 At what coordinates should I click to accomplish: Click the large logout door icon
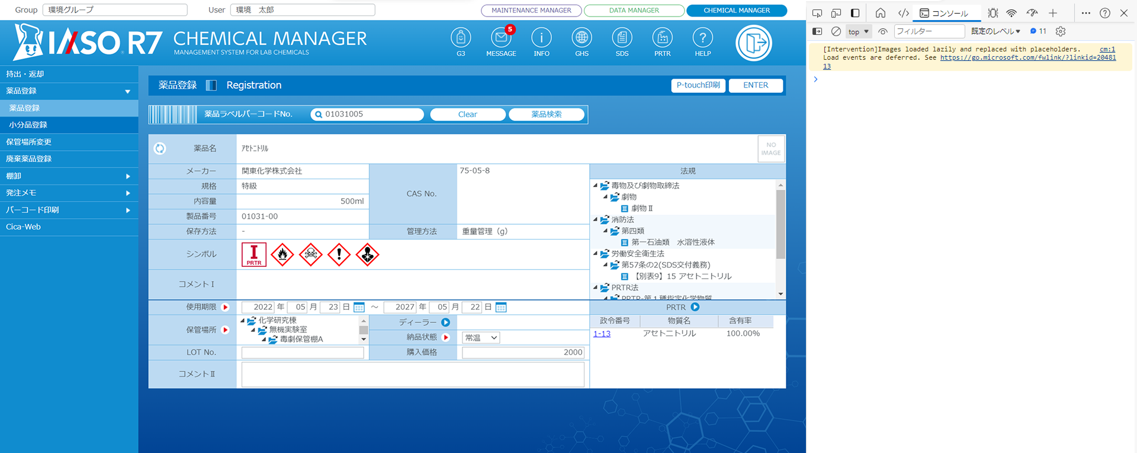(754, 43)
